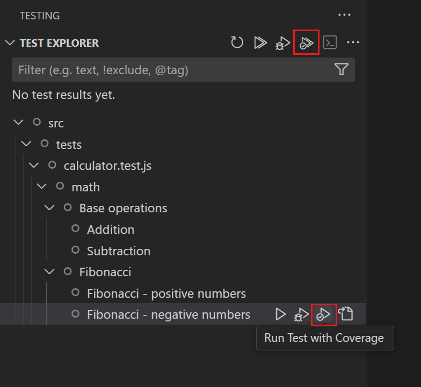Select the Addition test item
The image size is (421, 387).
[x=110, y=230]
